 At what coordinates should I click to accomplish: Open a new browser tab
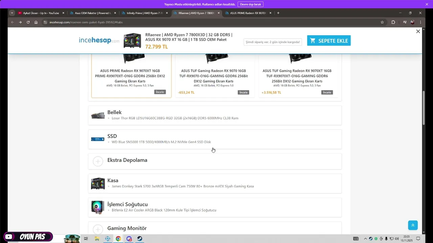[x=278, y=13]
